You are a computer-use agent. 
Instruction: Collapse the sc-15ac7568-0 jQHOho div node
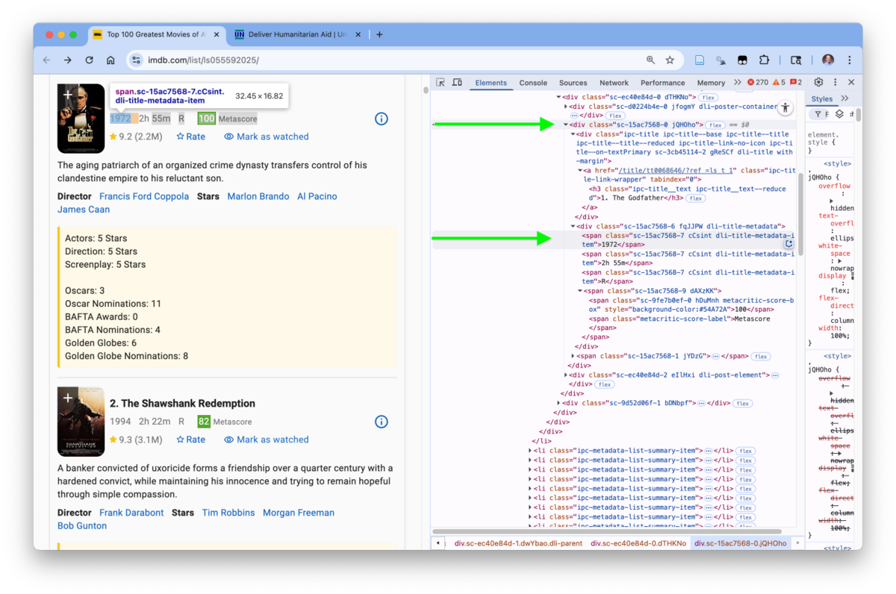pos(566,125)
